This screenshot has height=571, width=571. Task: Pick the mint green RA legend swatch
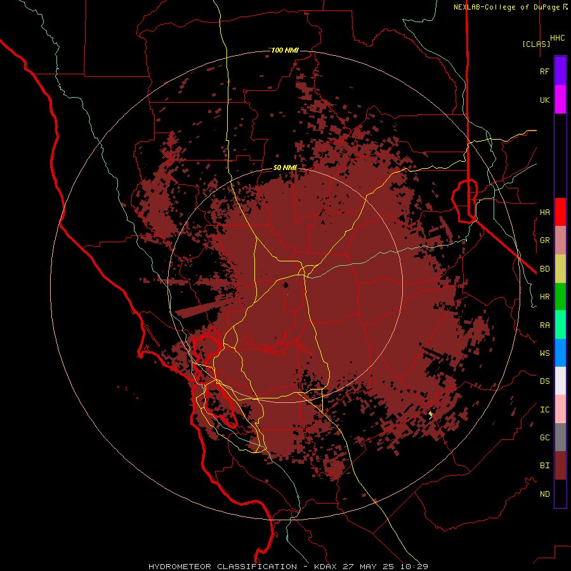click(x=560, y=325)
